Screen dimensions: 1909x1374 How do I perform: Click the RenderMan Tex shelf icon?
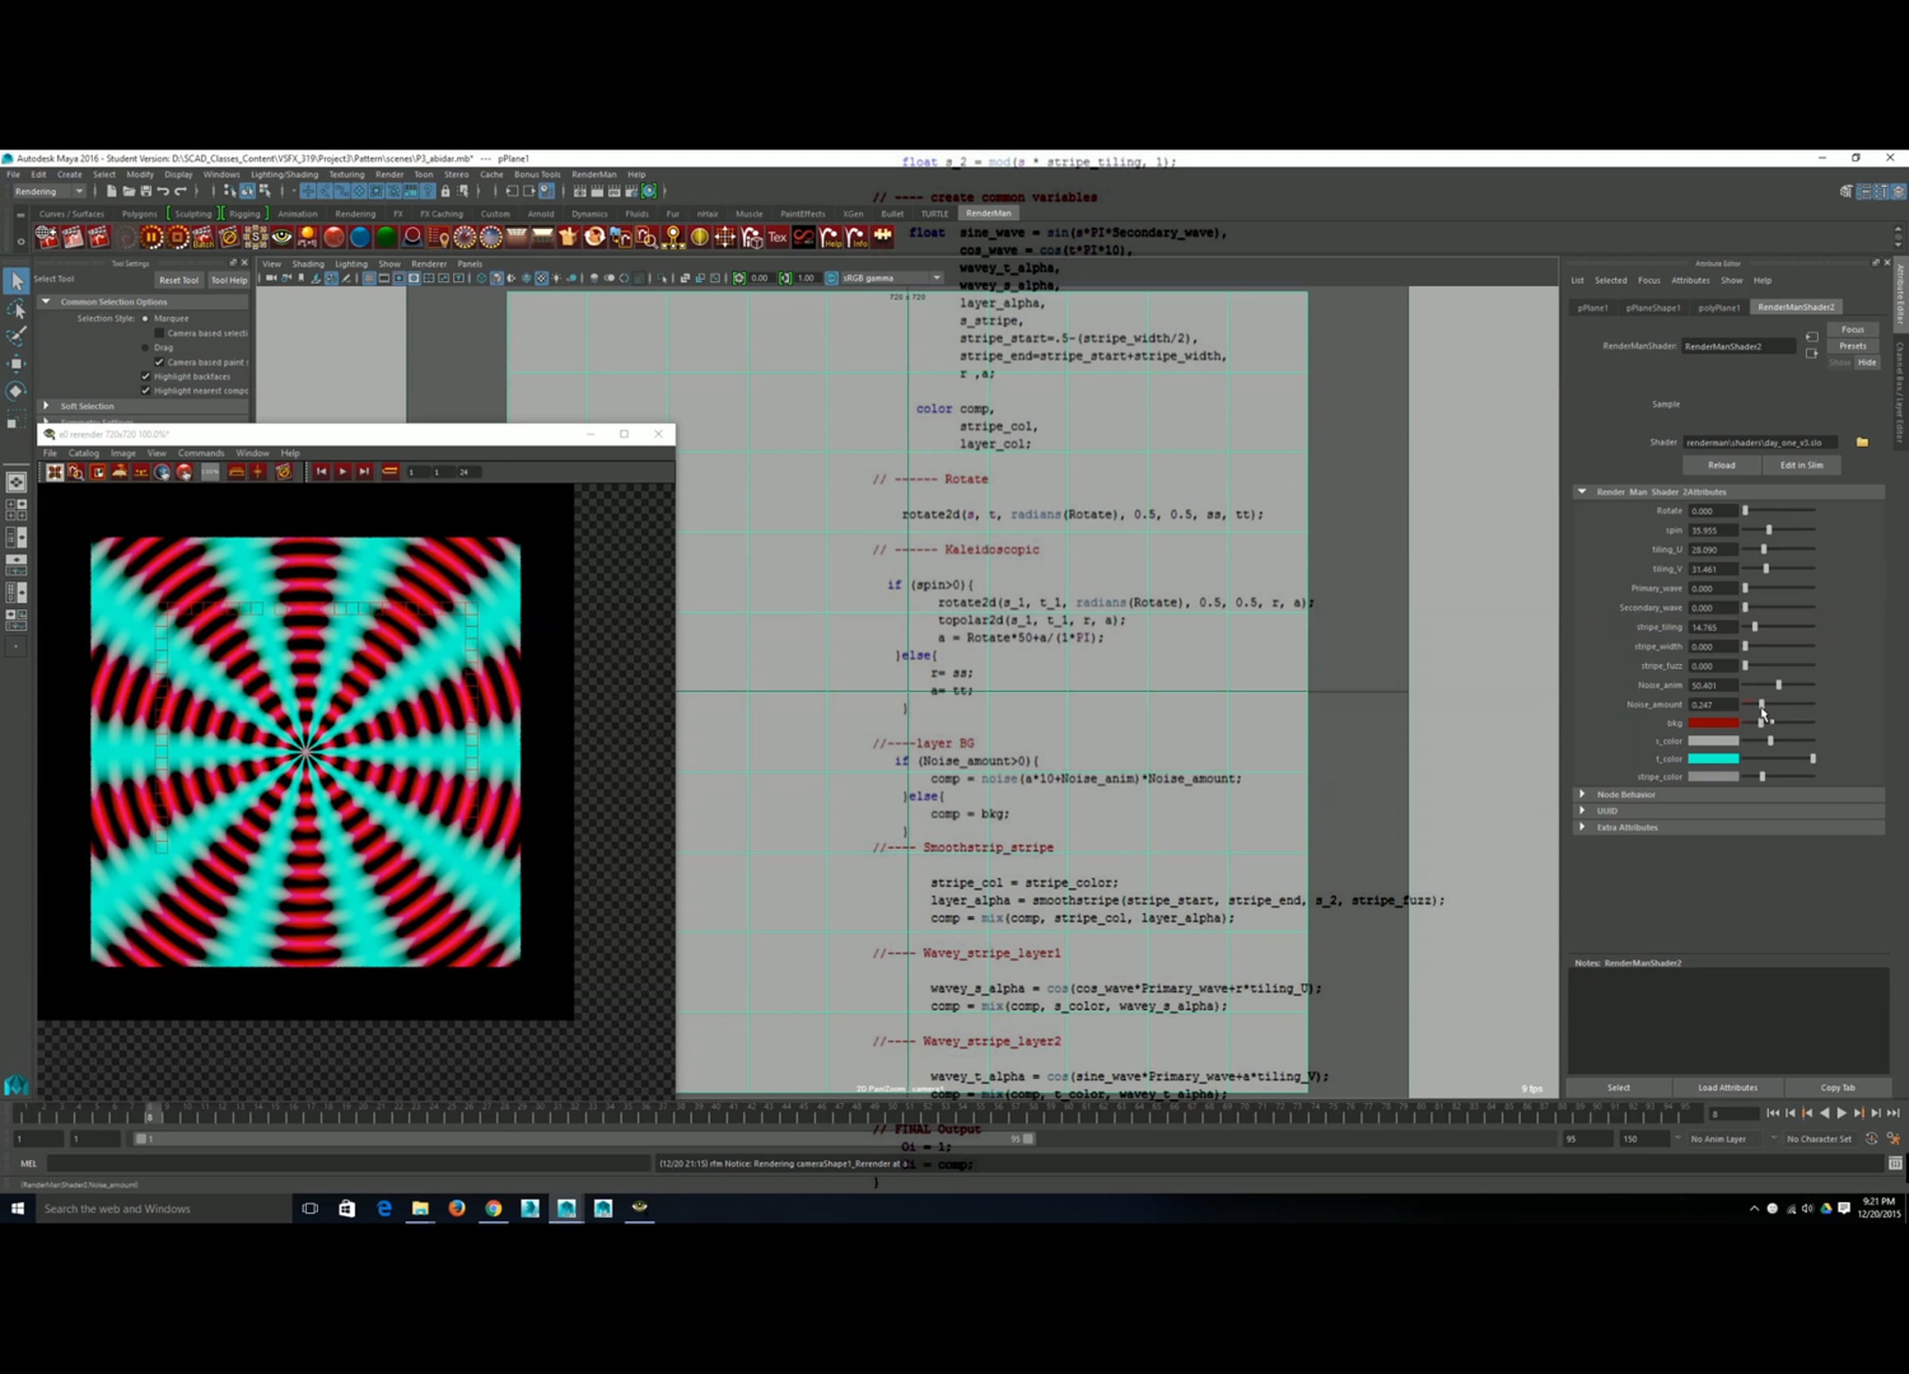click(777, 237)
